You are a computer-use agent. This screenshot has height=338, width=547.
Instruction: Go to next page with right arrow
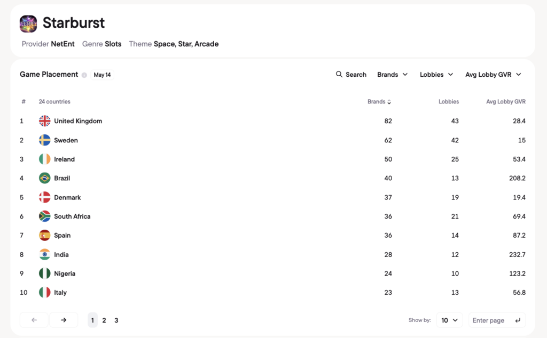[x=64, y=320]
